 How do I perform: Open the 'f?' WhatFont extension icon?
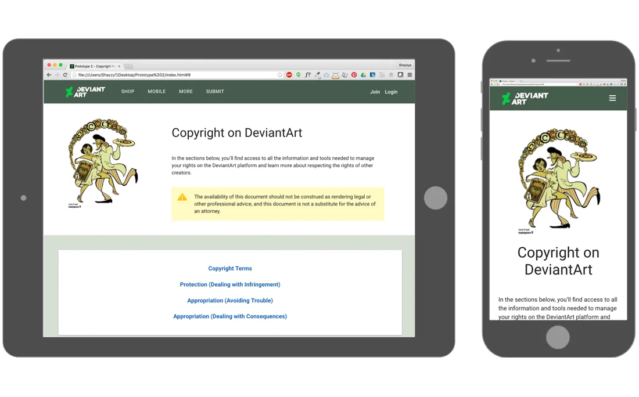click(308, 75)
